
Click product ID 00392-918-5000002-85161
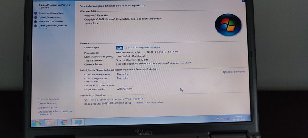click(116, 103)
